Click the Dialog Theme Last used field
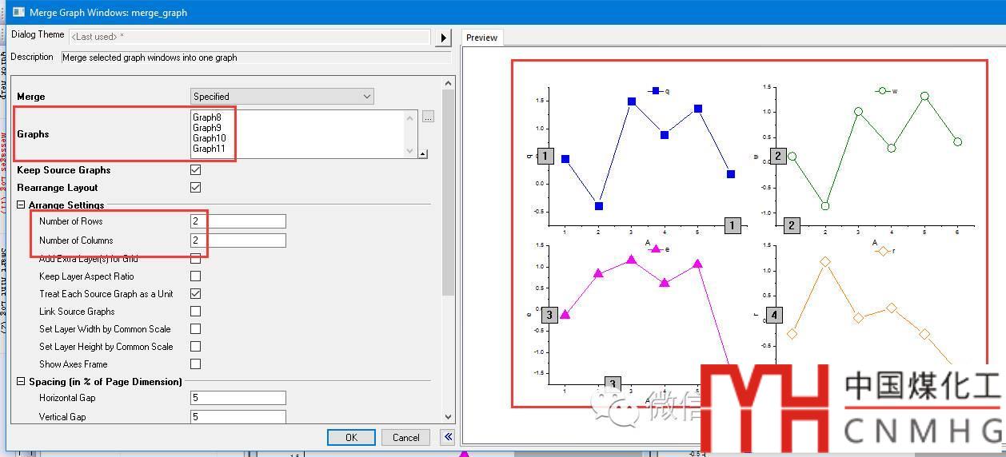 (x=250, y=37)
